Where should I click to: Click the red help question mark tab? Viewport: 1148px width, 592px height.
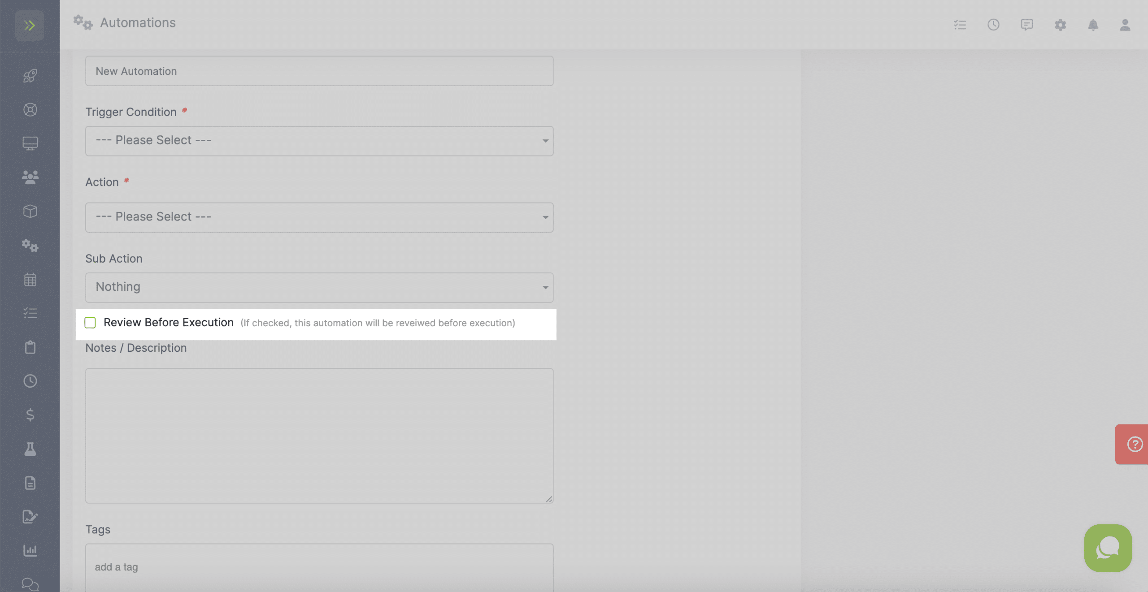[x=1132, y=444]
